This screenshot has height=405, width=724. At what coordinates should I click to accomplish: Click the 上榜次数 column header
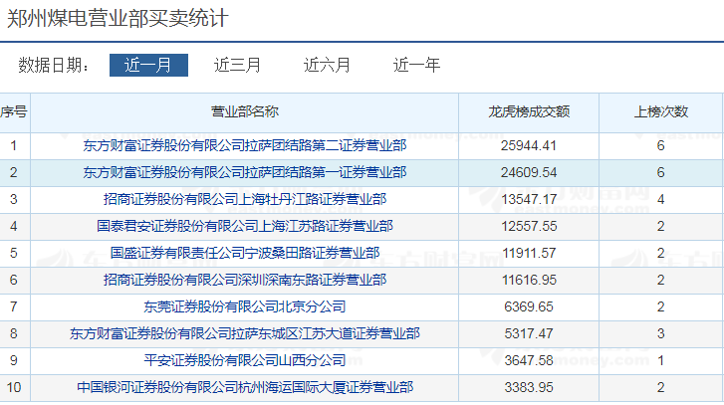tap(660, 112)
